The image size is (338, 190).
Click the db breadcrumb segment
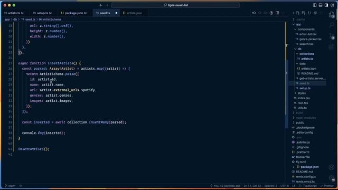[x=15, y=20]
